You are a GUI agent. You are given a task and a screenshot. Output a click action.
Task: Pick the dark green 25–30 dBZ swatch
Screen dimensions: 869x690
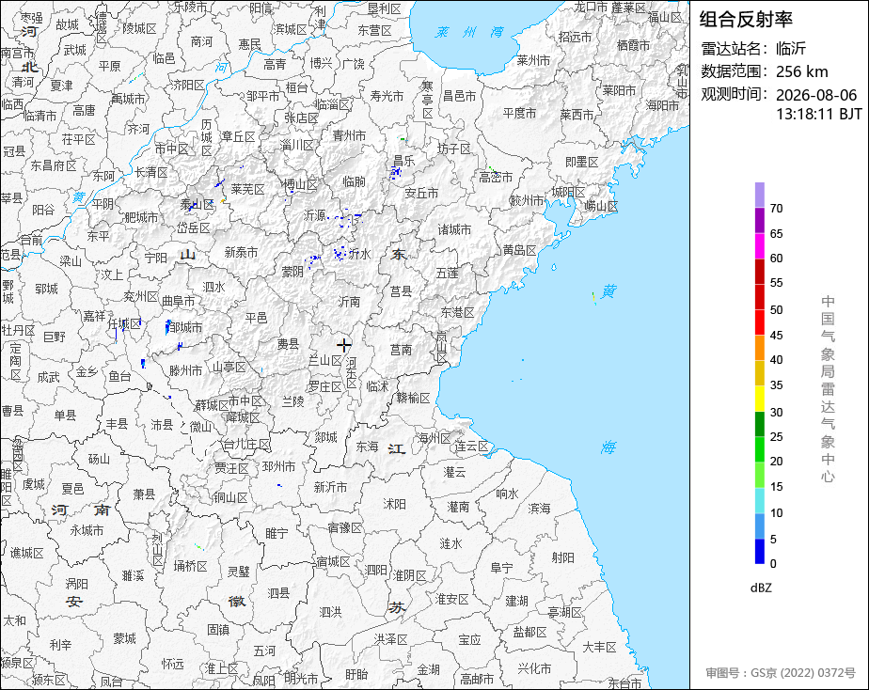click(x=759, y=424)
